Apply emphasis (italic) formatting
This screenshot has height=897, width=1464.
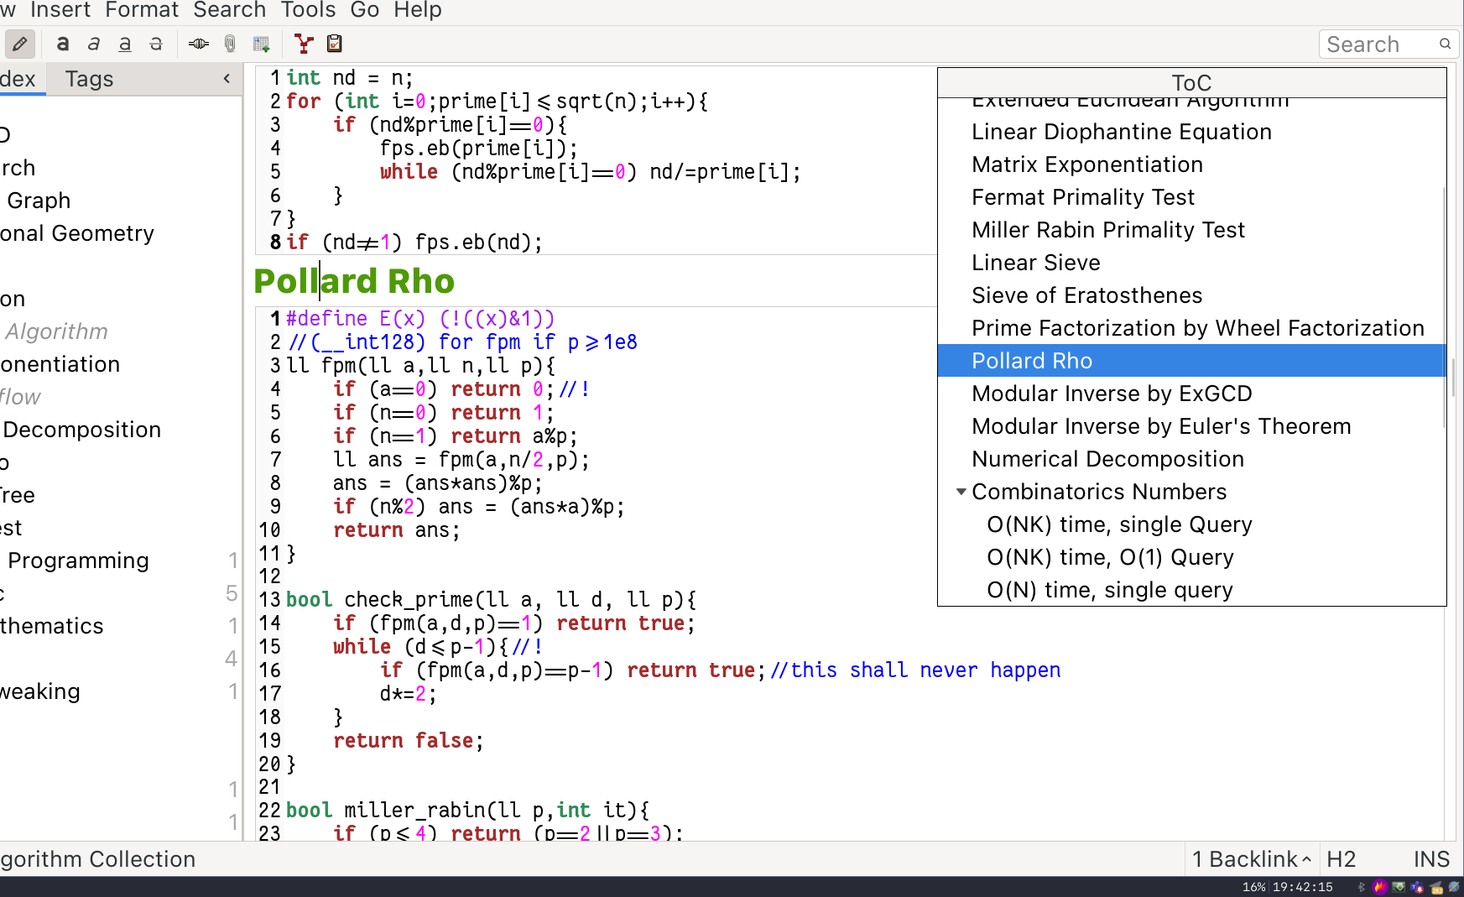93,44
